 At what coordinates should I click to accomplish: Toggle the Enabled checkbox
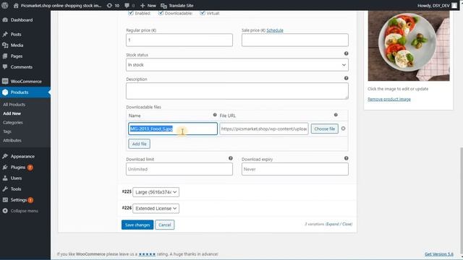[131, 13]
